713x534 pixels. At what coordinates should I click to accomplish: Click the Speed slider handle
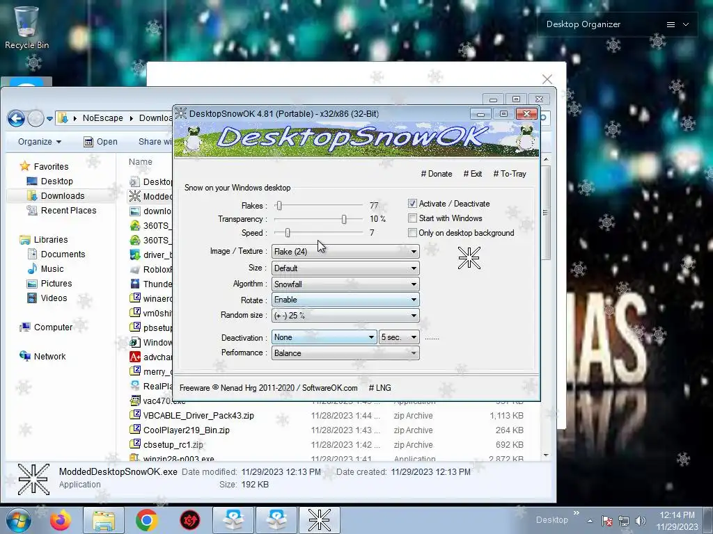288,232
